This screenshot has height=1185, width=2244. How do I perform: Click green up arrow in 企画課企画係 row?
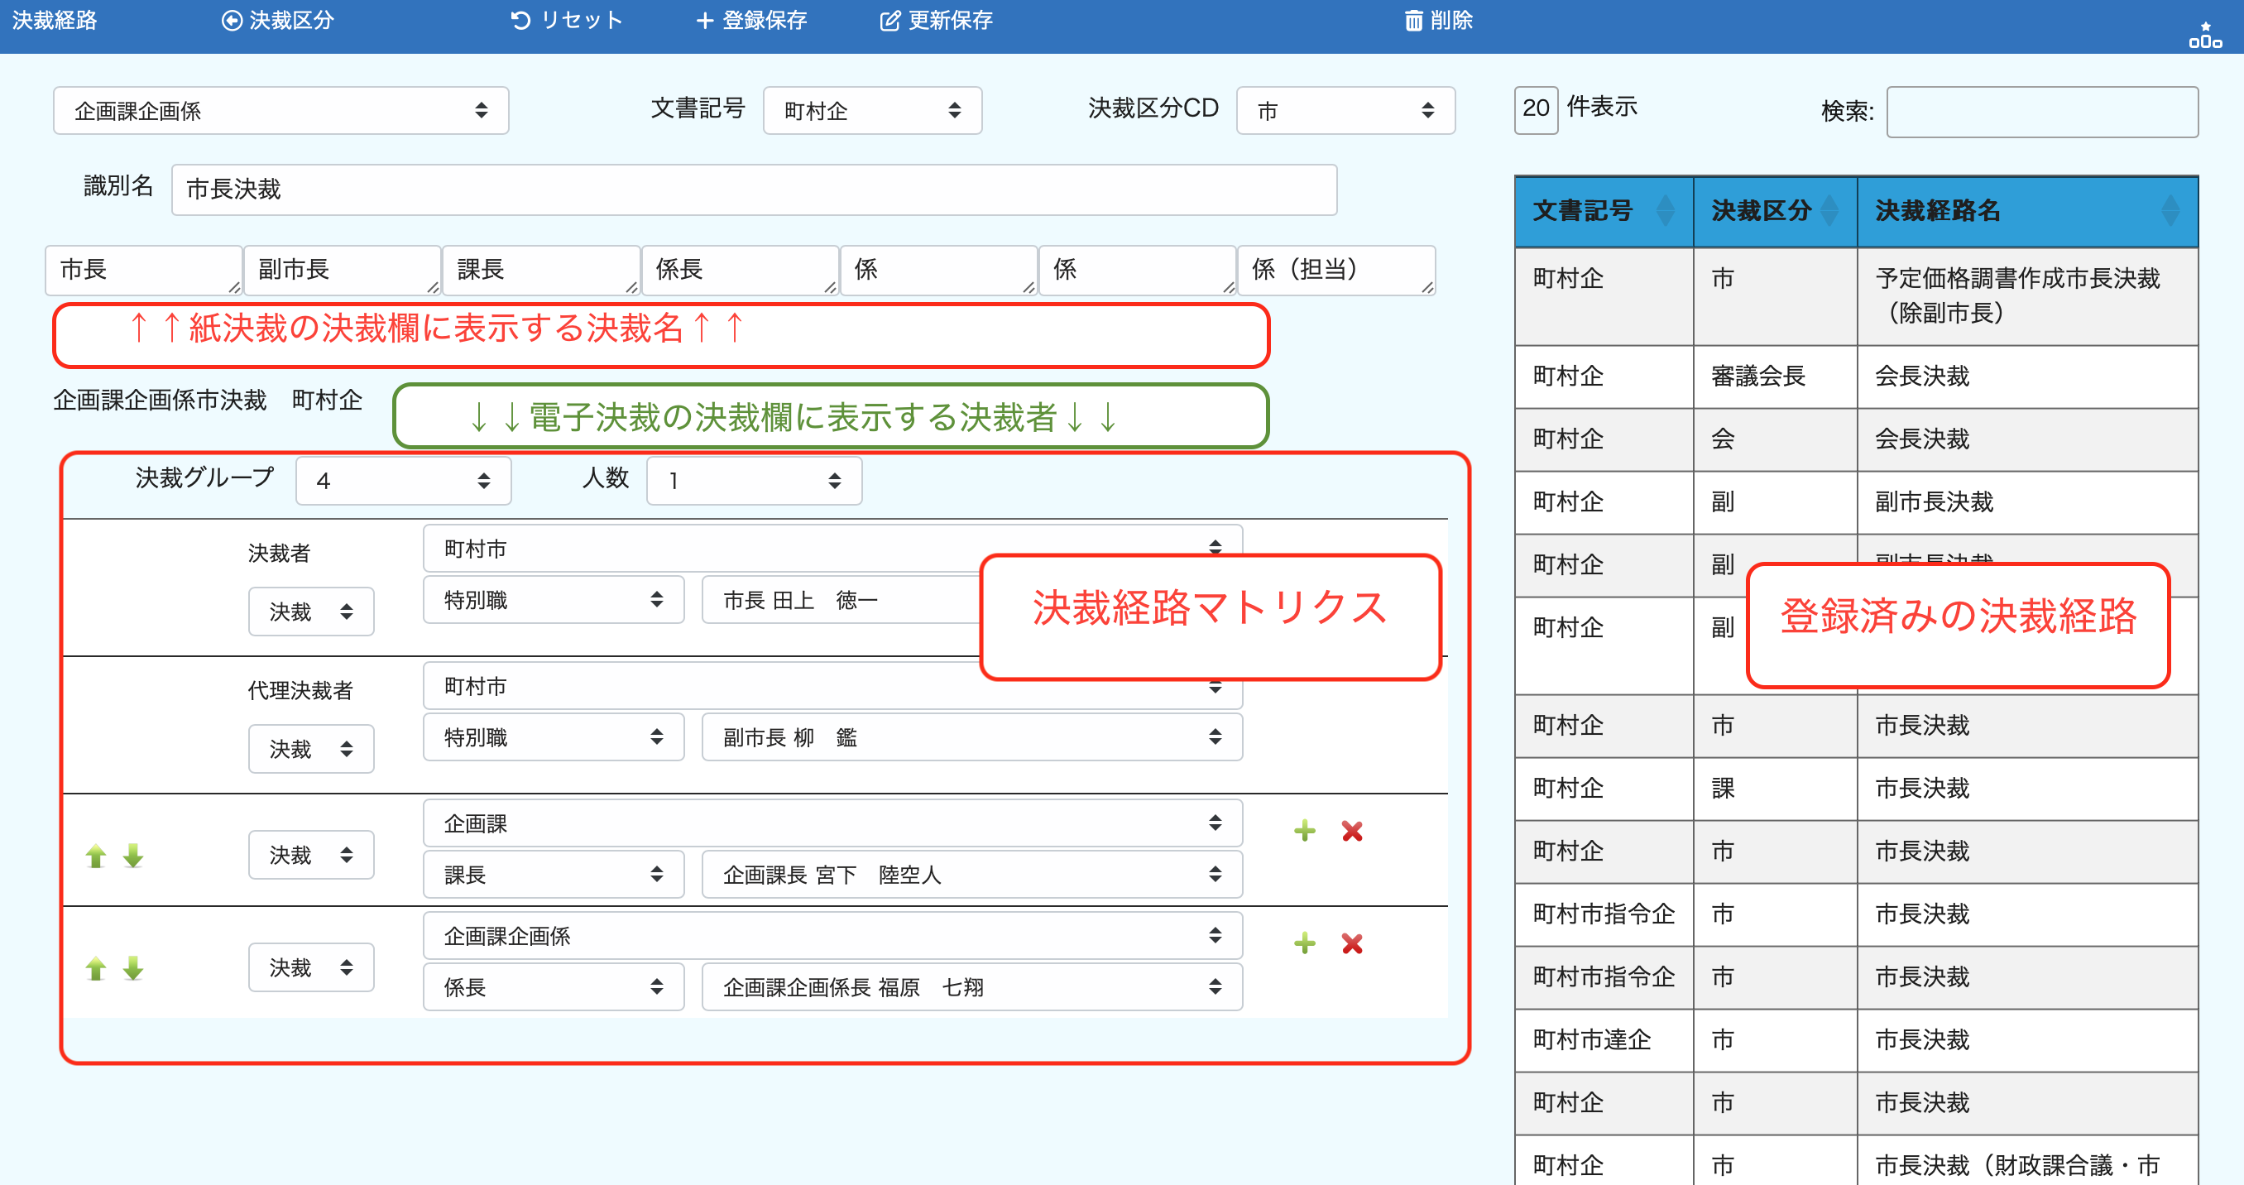[96, 968]
